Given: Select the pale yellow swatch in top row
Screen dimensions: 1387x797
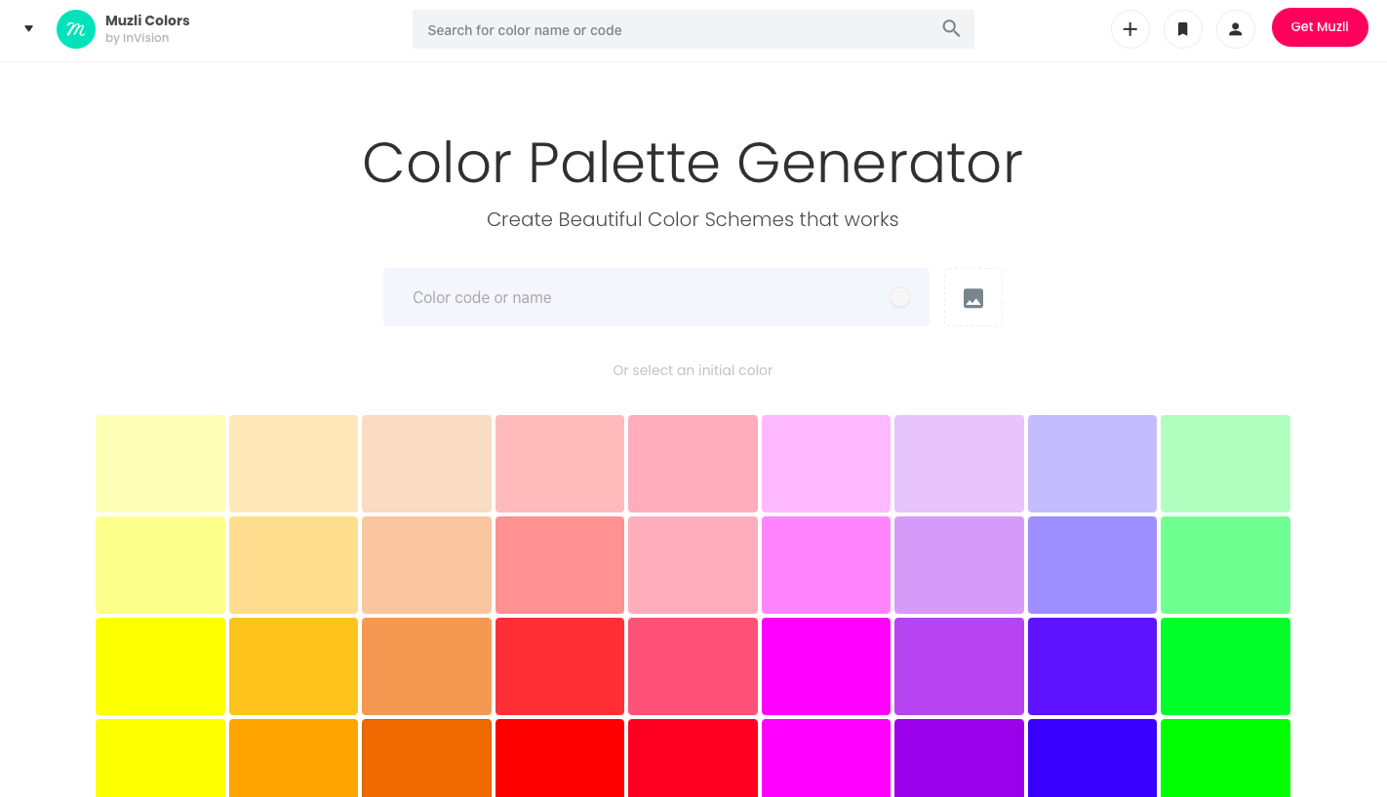Looking at the screenshot, I should click(x=161, y=464).
